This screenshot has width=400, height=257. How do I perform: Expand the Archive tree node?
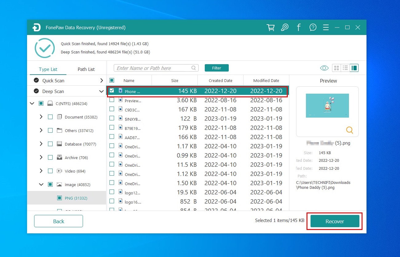point(41,158)
